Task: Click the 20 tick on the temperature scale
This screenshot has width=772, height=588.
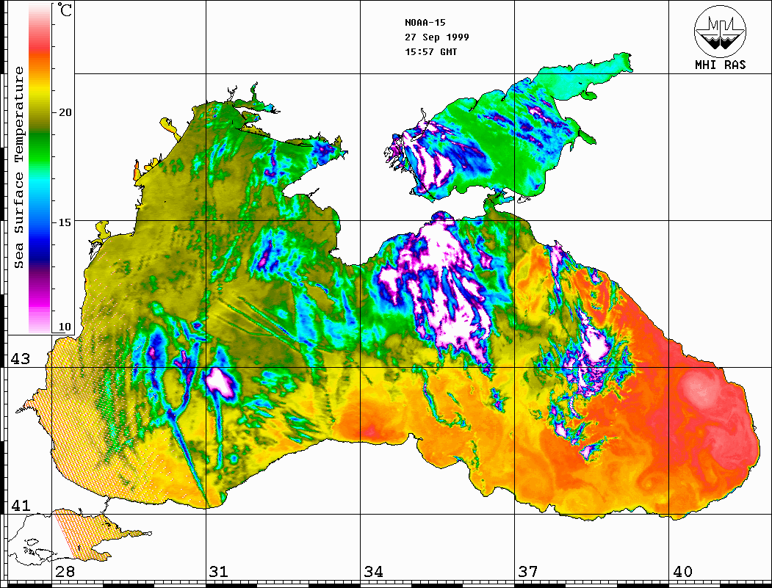Action: [x=65, y=112]
